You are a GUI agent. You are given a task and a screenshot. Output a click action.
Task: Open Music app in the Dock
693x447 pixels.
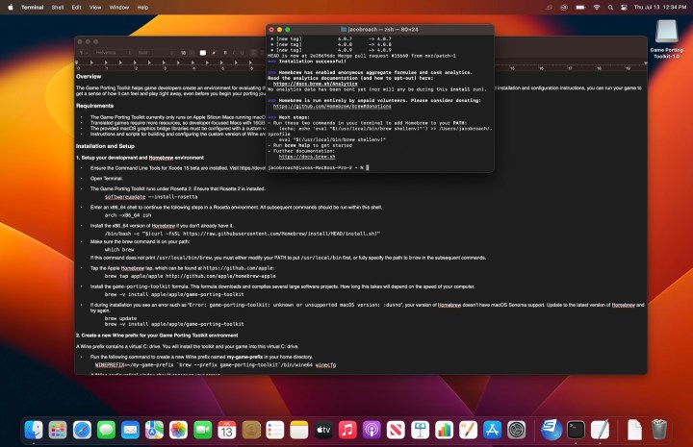tap(347, 430)
